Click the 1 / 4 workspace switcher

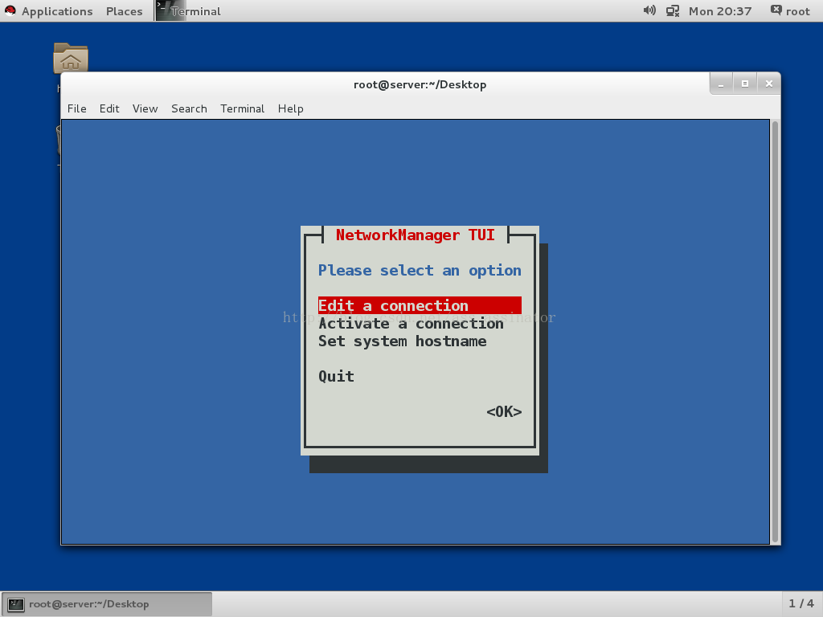point(801,603)
